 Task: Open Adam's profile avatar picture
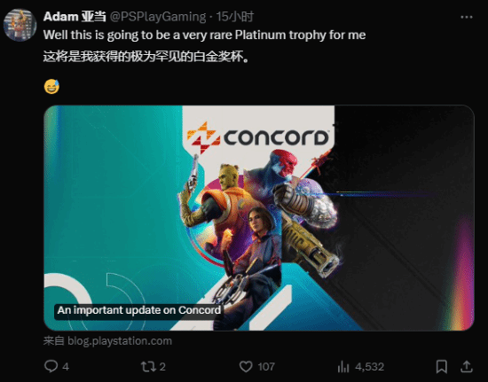(20, 25)
